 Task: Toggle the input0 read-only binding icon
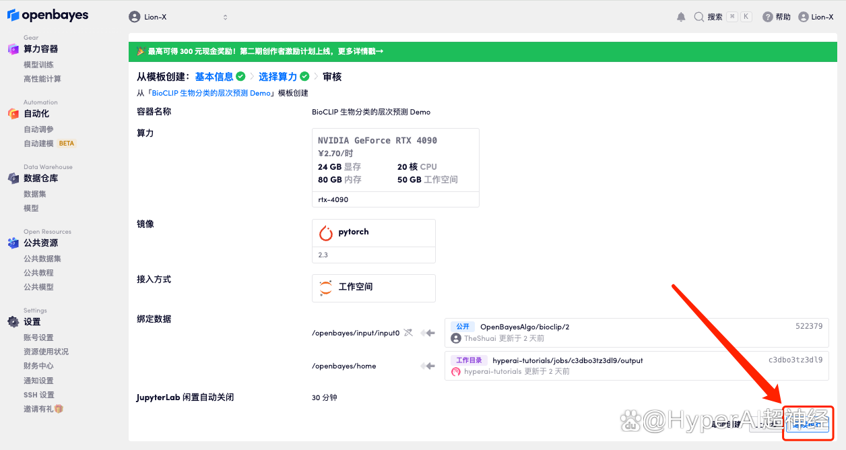click(x=408, y=333)
